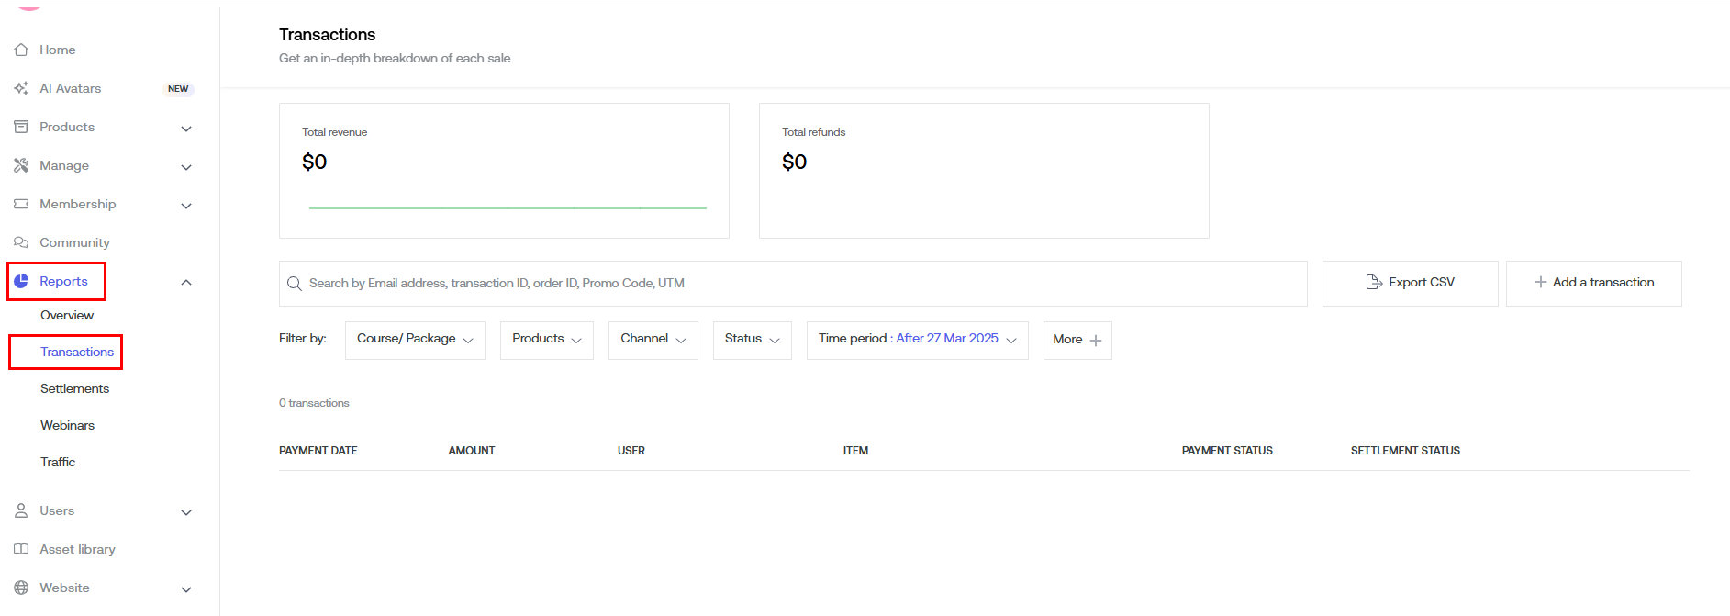Click the Reports pie chart icon
Image resolution: width=1730 pixels, height=616 pixels.
[21, 281]
